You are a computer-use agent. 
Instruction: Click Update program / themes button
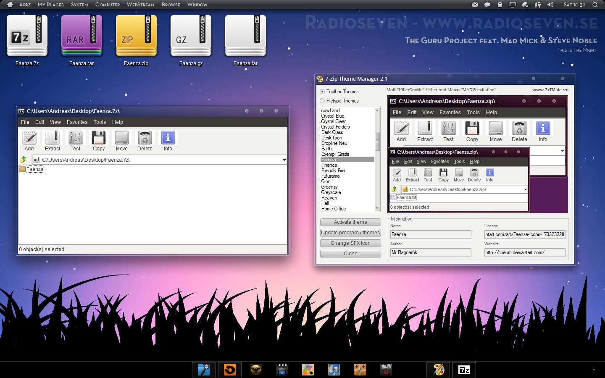click(x=350, y=233)
